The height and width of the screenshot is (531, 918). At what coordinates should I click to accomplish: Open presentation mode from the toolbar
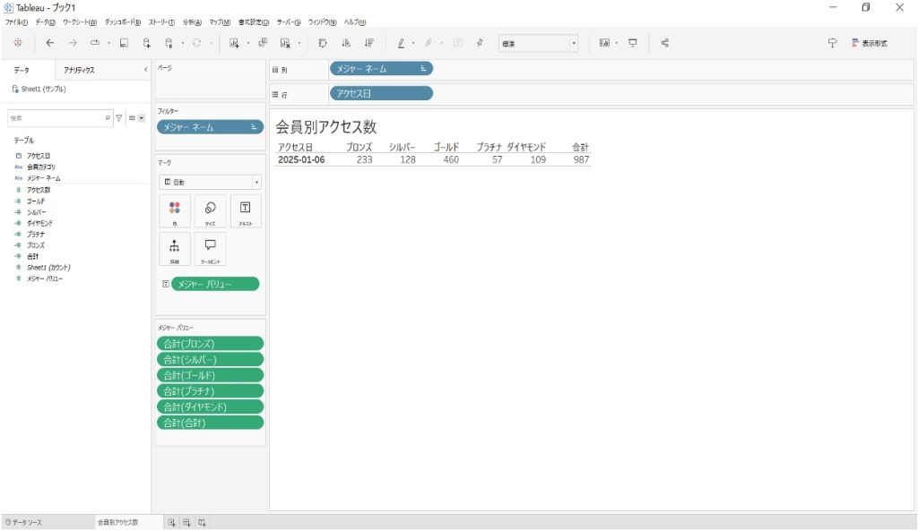click(x=633, y=43)
